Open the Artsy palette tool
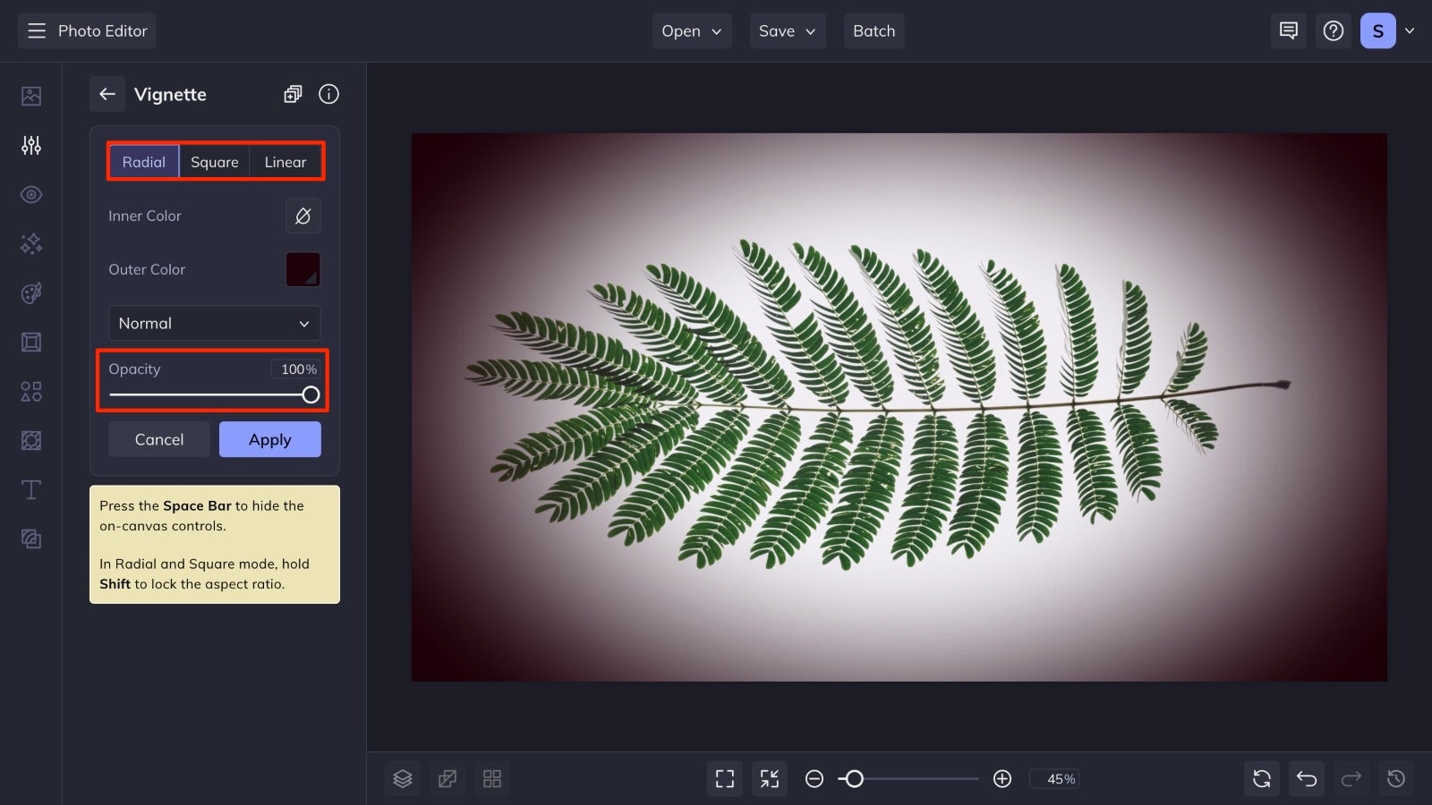Image resolution: width=1432 pixels, height=805 pixels. [x=30, y=292]
